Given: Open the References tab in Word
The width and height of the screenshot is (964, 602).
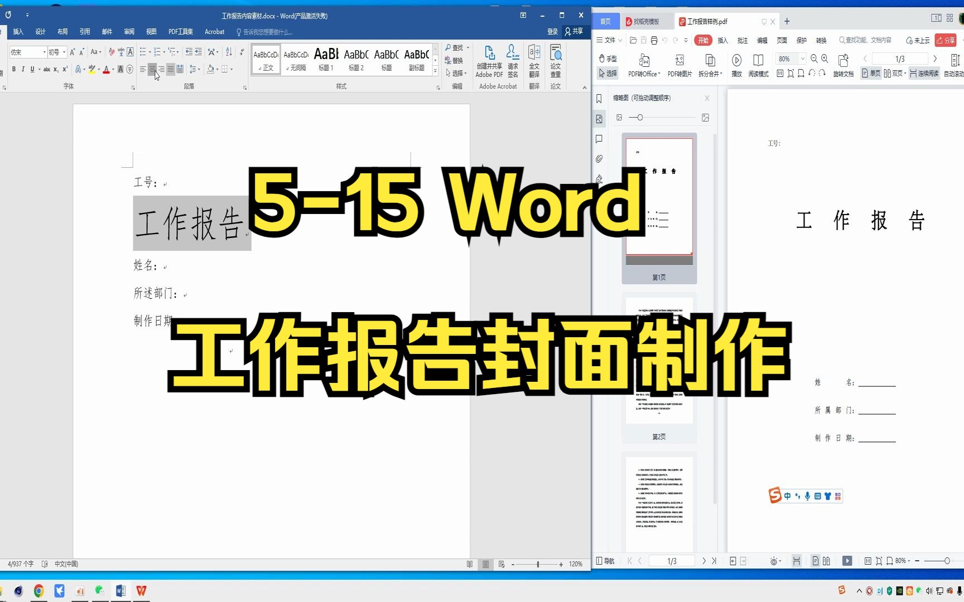Looking at the screenshot, I should pyautogui.click(x=85, y=32).
